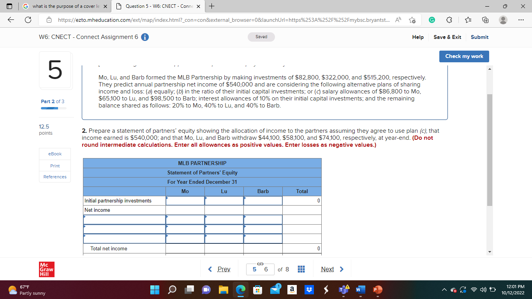This screenshot has width=532, height=299.
Task: Open the browser Extensions puzzle icon
Action: tap(449, 19)
